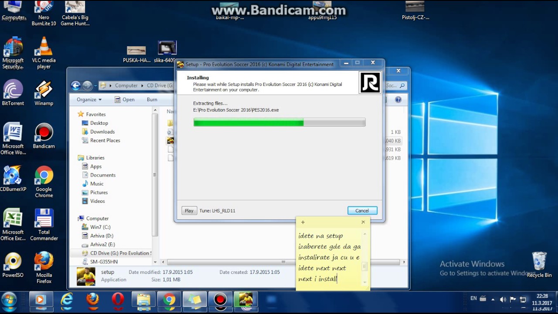Open the PUSKA-HA image file on the desktop
This screenshot has width=558, height=314.
tap(136, 54)
